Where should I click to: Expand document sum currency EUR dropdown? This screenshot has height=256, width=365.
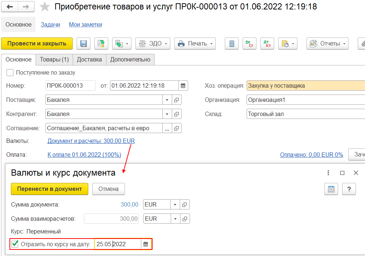pyautogui.click(x=175, y=205)
